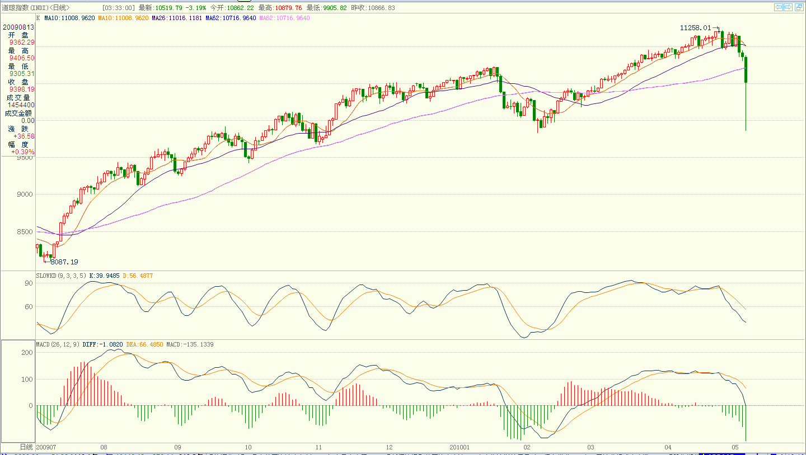
Task: Click the 9305.31 low value in the info panel
Action: pos(22,73)
